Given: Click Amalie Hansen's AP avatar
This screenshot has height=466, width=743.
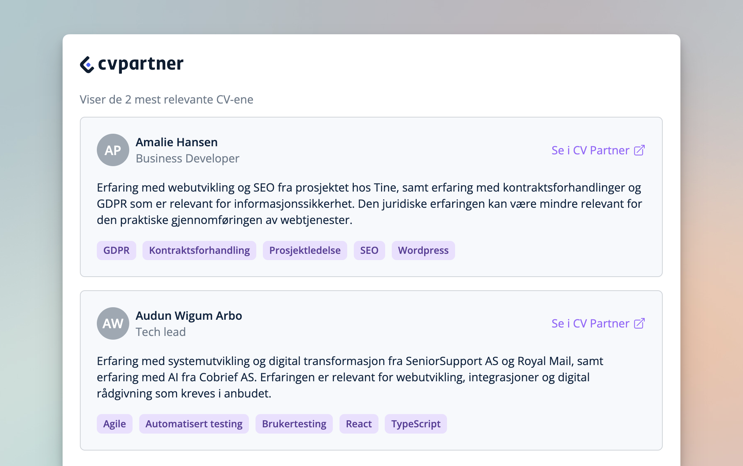Looking at the screenshot, I should coord(113,150).
